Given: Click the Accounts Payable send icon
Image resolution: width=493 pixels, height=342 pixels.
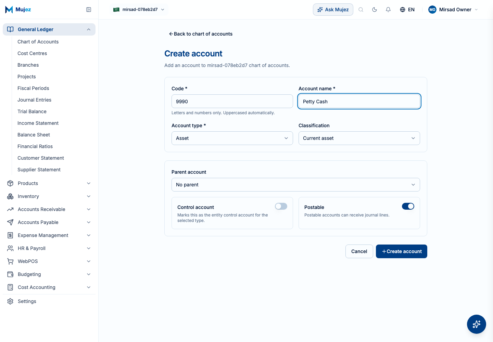Looking at the screenshot, I should pyautogui.click(x=10, y=222).
